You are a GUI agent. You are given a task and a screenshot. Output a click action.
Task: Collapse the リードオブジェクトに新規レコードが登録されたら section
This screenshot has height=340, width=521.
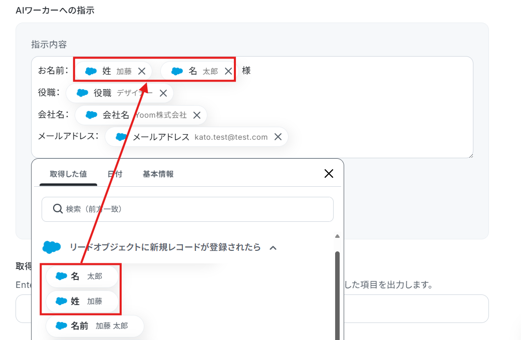273,248
